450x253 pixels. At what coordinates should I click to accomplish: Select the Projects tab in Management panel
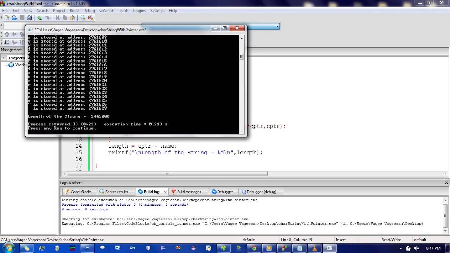17,58
